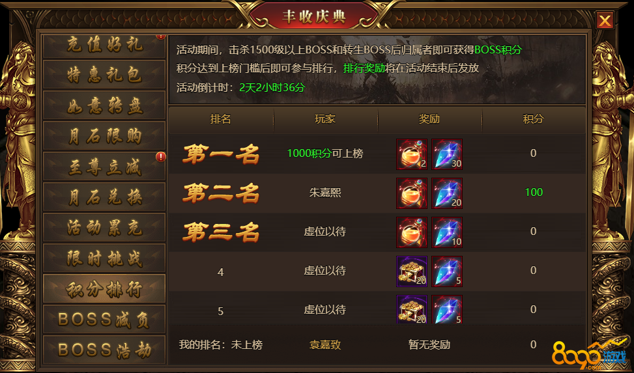Select the 如意转盘 tab
This screenshot has height=373, width=634.
(x=104, y=105)
